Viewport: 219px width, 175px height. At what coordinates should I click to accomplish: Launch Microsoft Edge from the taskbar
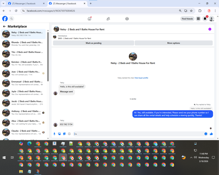coord(29,143)
